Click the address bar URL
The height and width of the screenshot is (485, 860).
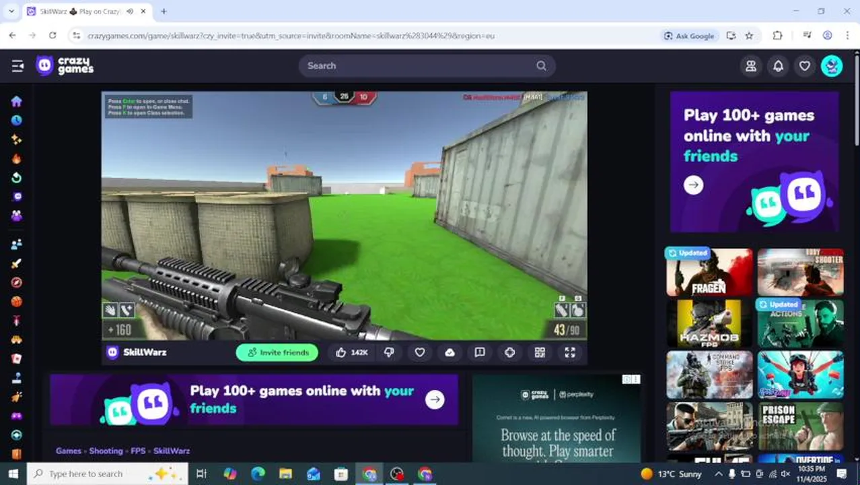pyautogui.click(x=291, y=36)
